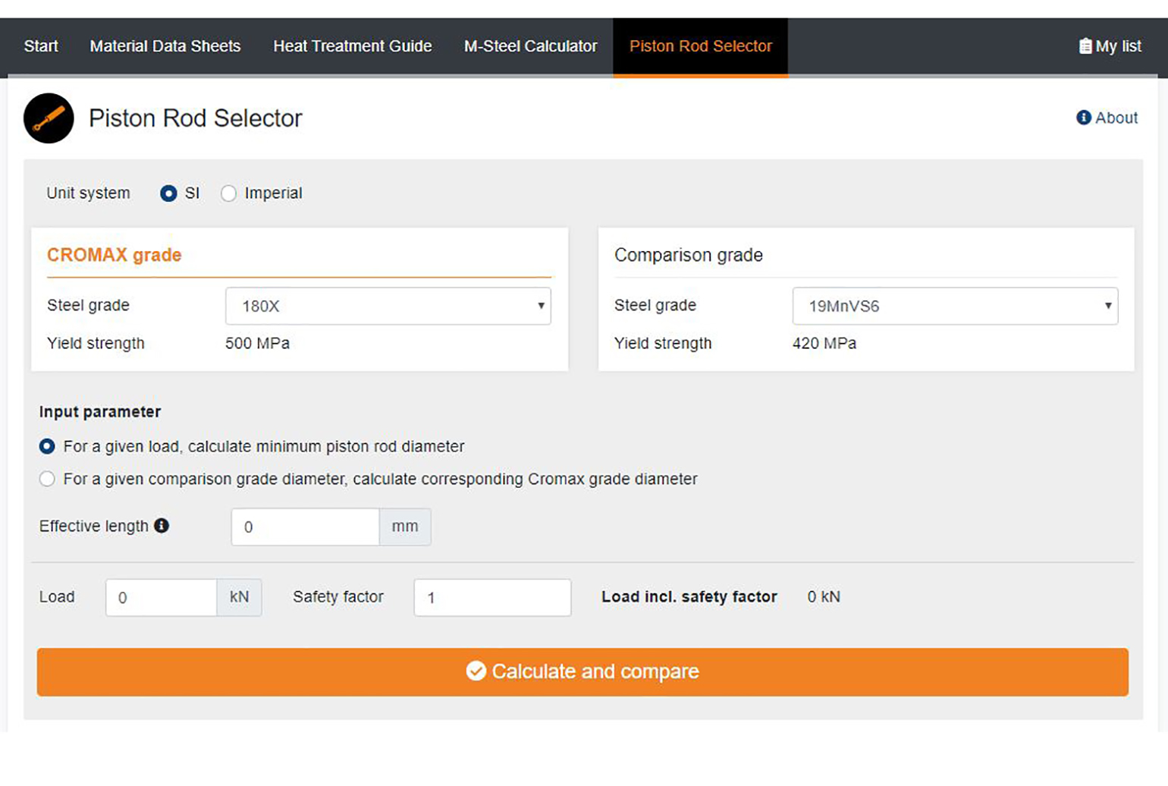Click the Effective length info icon

tap(162, 526)
